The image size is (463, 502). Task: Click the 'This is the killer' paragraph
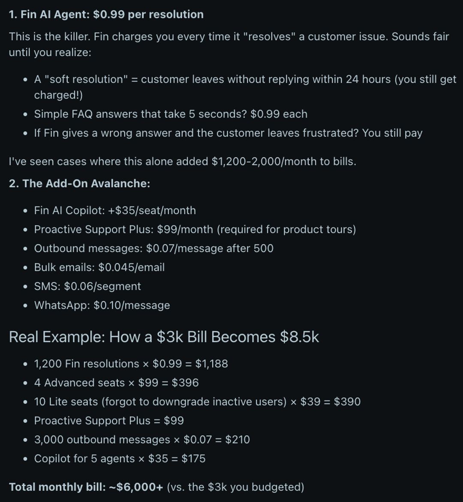(229, 44)
